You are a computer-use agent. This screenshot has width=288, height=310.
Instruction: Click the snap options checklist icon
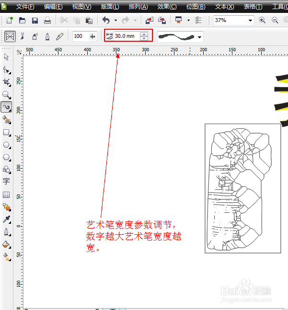(198, 20)
